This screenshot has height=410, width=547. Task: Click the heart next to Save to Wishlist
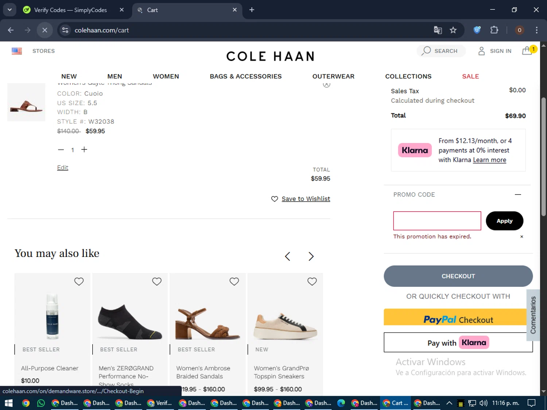(x=275, y=199)
